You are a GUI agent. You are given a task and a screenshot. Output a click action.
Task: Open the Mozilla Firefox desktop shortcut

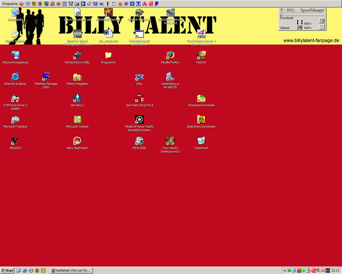(170, 55)
